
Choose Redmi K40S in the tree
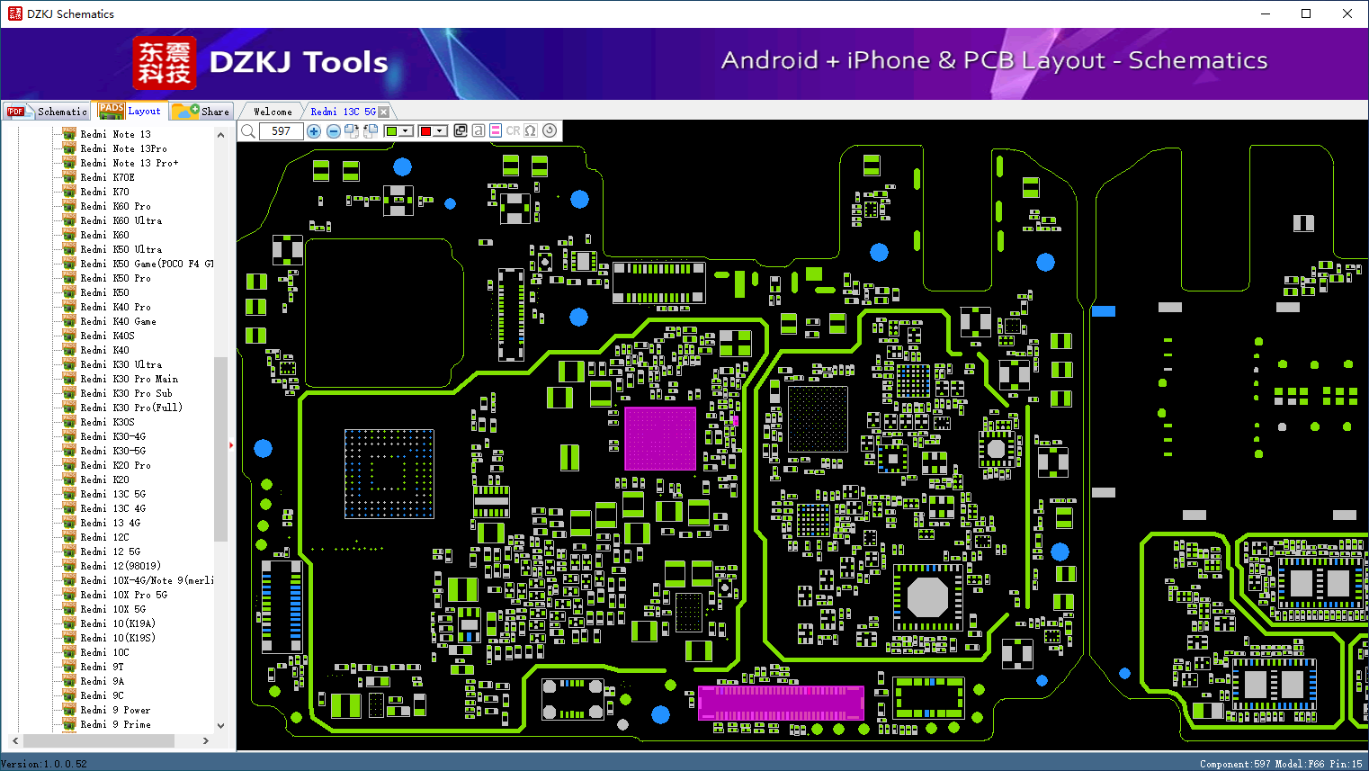pos(107,336)
